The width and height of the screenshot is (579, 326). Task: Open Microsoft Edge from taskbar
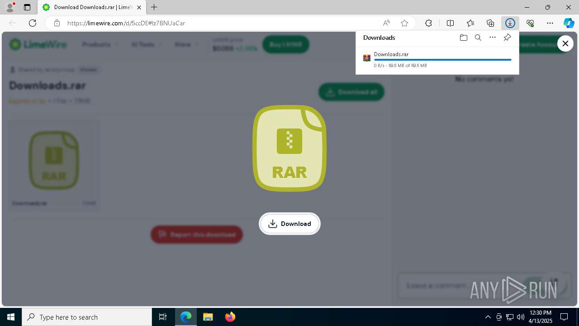click(x=186, y=317)
